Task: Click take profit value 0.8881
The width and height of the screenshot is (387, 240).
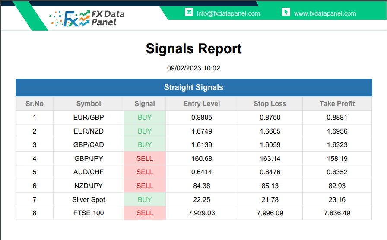Action: tap(337, 117)
